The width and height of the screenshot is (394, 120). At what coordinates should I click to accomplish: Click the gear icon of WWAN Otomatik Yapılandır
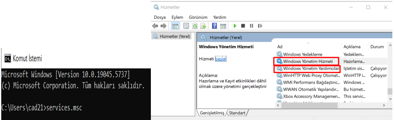(279, 89)
